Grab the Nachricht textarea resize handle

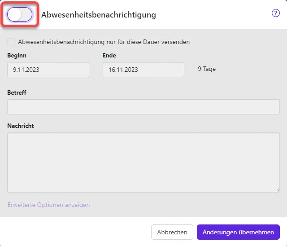point(277,190)
